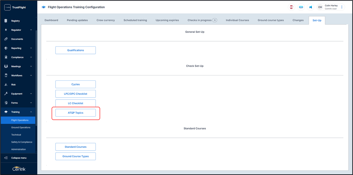Switch to the Dashboard tab
353x175 pixels.
click(51, 20)
